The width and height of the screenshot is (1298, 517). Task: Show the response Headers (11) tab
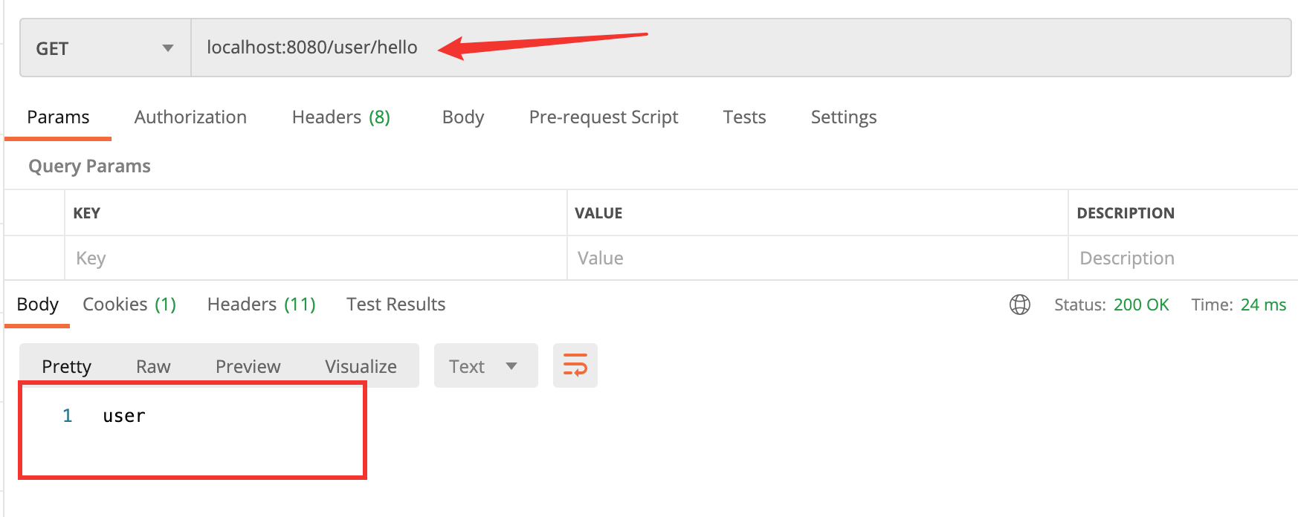(261, 305)
